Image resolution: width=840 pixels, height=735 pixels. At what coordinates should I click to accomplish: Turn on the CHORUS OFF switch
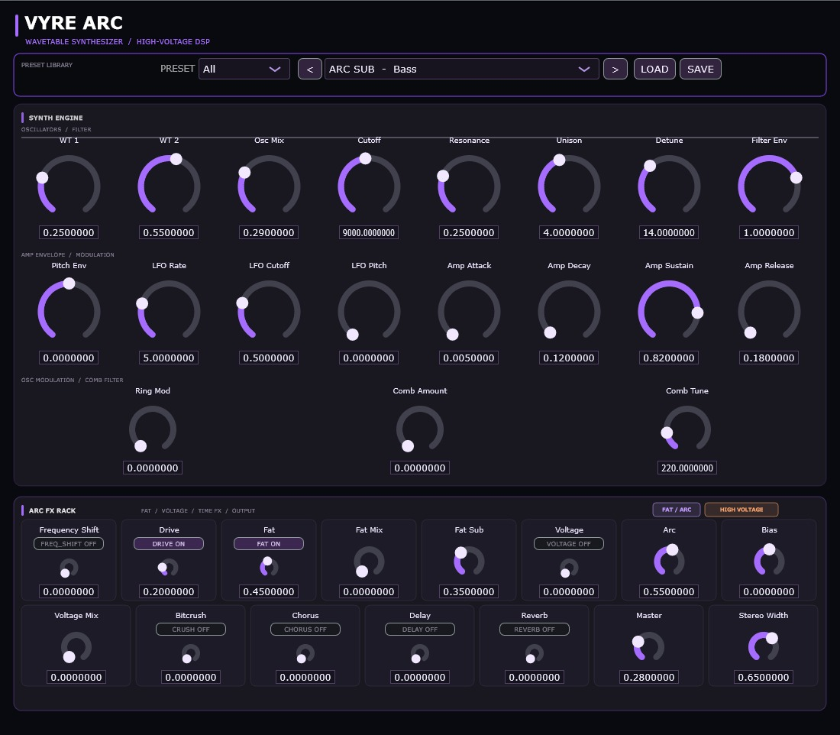pos(305,630)
